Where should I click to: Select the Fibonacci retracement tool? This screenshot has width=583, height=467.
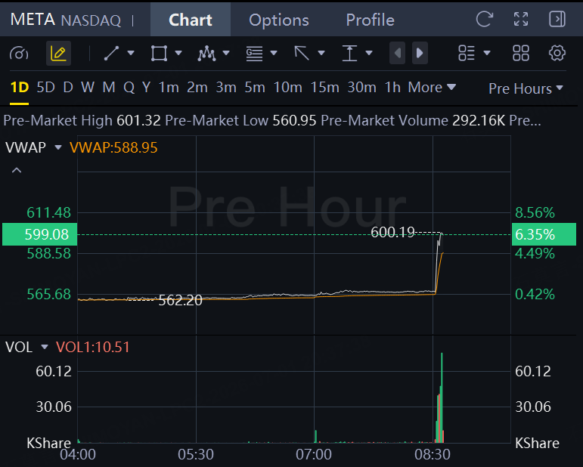coord(254,54)
